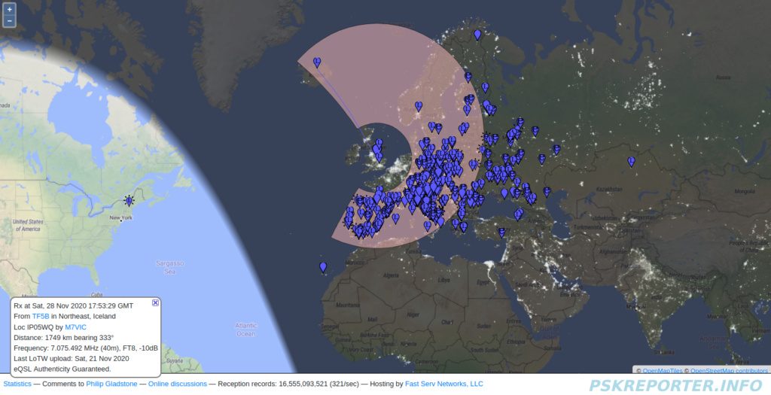This screenshot has height=395, width=771.
Task: Select the marker off the Morocco coast
Action: point(323,267)
